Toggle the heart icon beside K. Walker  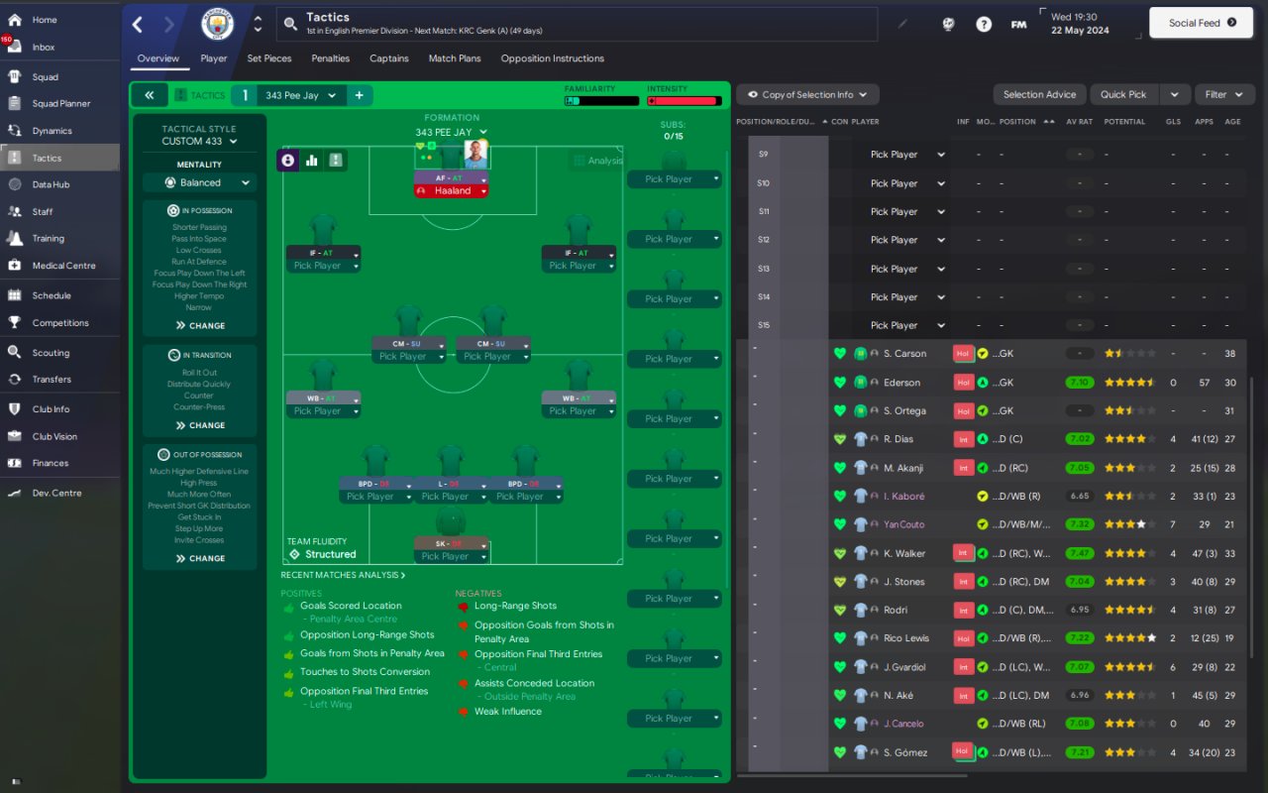coord(840,553)
